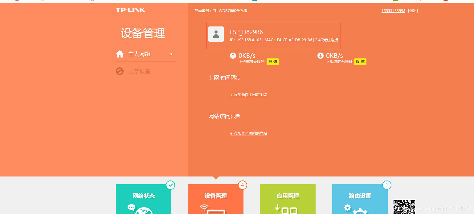
Task: Click the TP-LINK logo
Action: (x=130, y=10)
